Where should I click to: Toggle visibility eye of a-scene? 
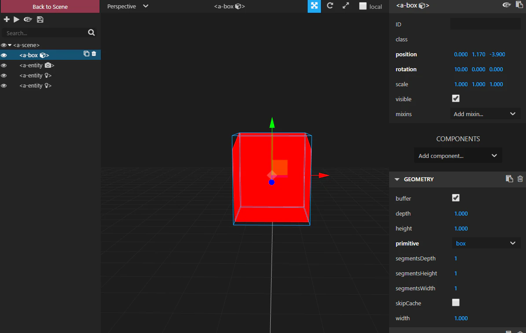pyautogui.click(x=4, y=45)
